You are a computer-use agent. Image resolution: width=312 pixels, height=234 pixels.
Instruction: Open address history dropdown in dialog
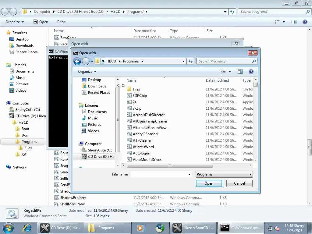[183, 62]
